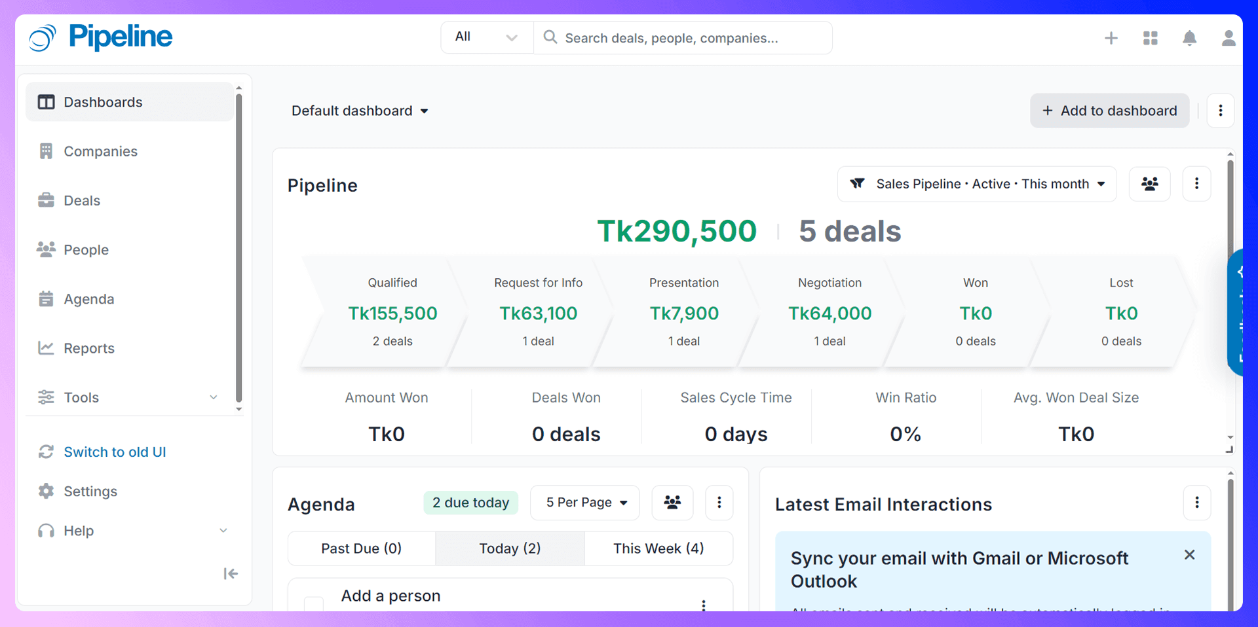Viewport: 1258px width, 627px height.
Task: Click the search magnifier icon
Action: pos(550,37)
